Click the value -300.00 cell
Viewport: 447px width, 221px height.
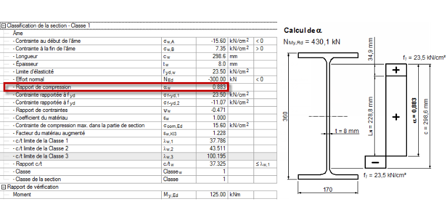(212, 79)
